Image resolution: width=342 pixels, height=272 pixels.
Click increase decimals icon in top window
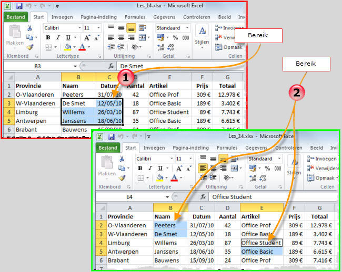tap(161, 47)
